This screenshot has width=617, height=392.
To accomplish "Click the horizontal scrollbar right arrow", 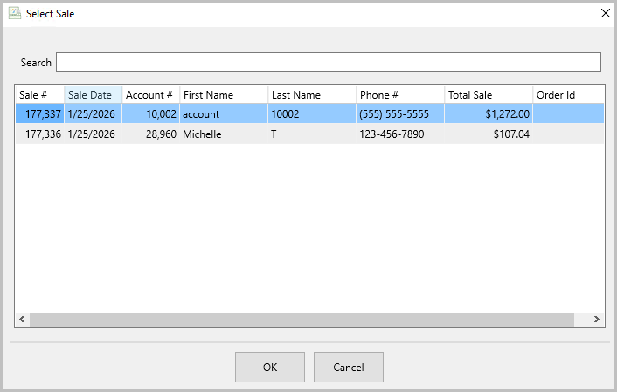I will click(x=597, y=319).
